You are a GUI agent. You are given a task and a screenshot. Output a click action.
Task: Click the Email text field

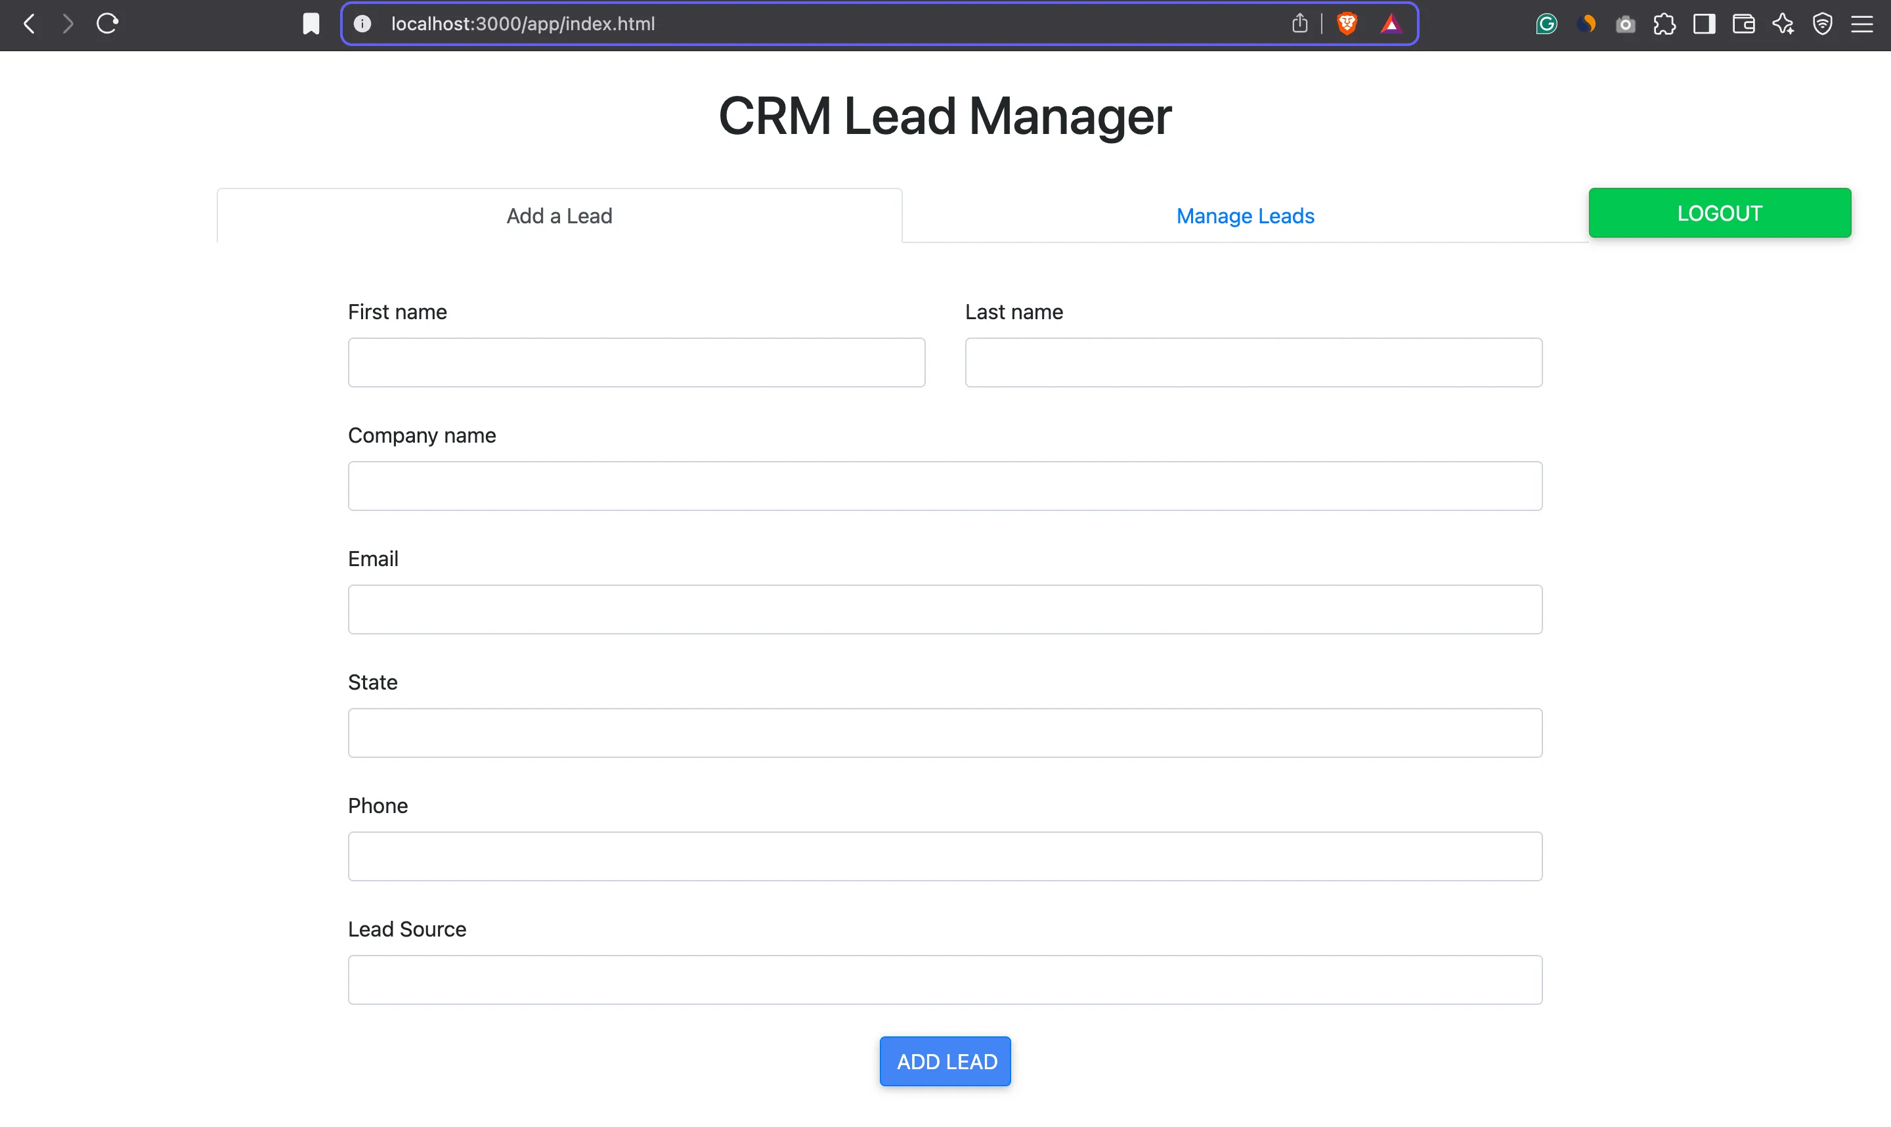click(945, 609)
